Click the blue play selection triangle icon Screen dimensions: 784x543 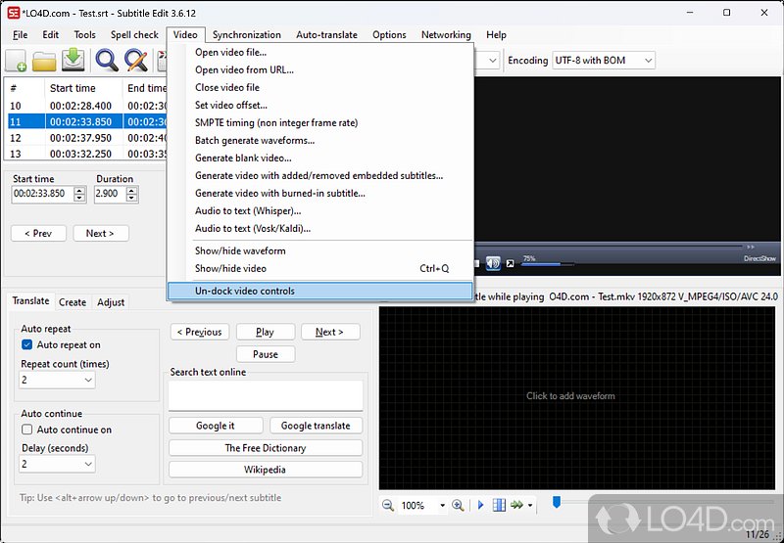(x=480, y=505)
